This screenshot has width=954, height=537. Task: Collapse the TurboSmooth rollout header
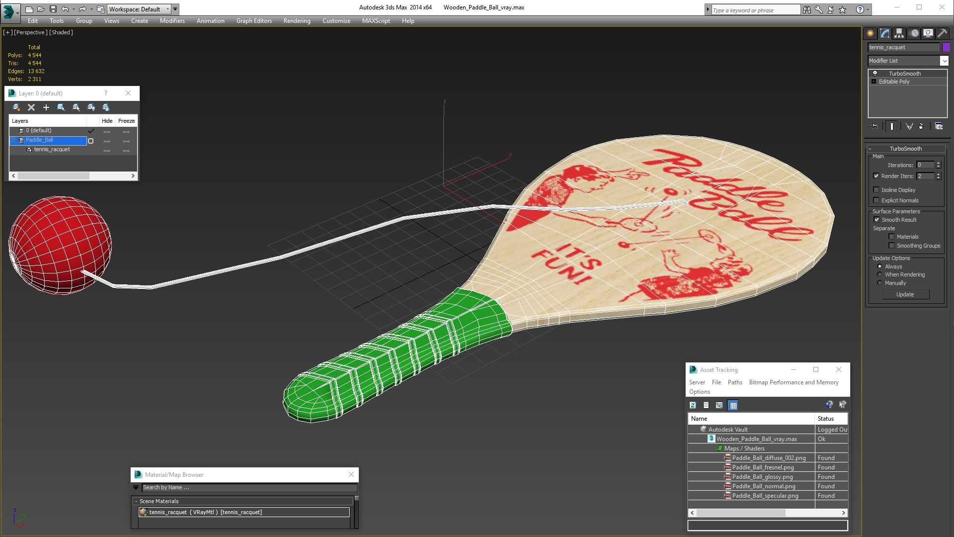coord(905,149)
